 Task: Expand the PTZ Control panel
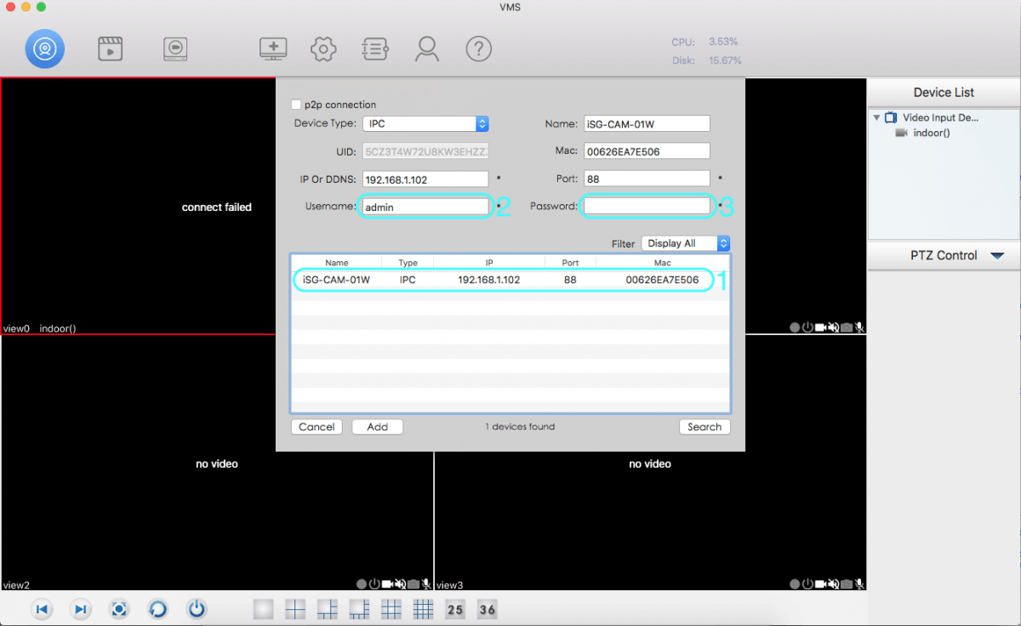coord(997,256)
